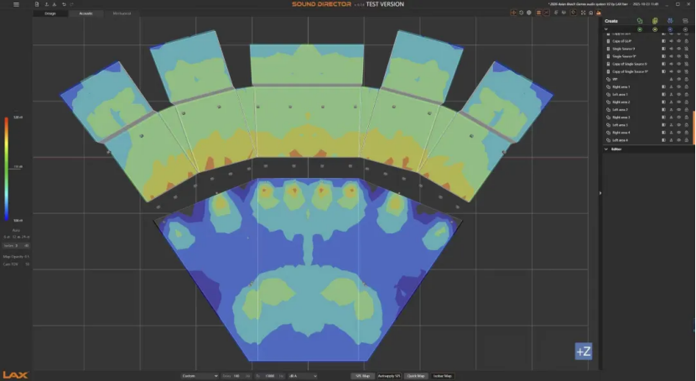Click the circular measure toolbar icon
Viewport: 696px width, 381px height.
(x=573, y=13)
